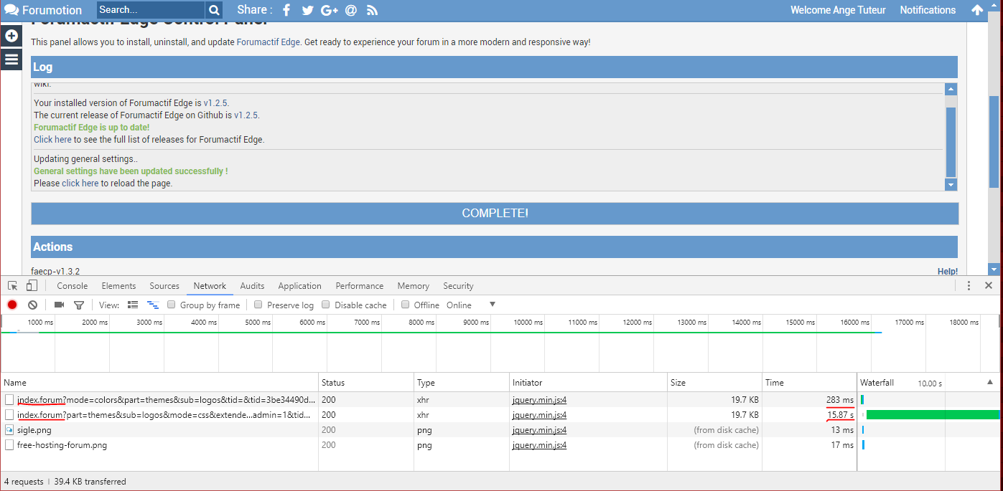Share via email @ icon
This screenshot has height=491, width=1003.
(x=351, y=10)
